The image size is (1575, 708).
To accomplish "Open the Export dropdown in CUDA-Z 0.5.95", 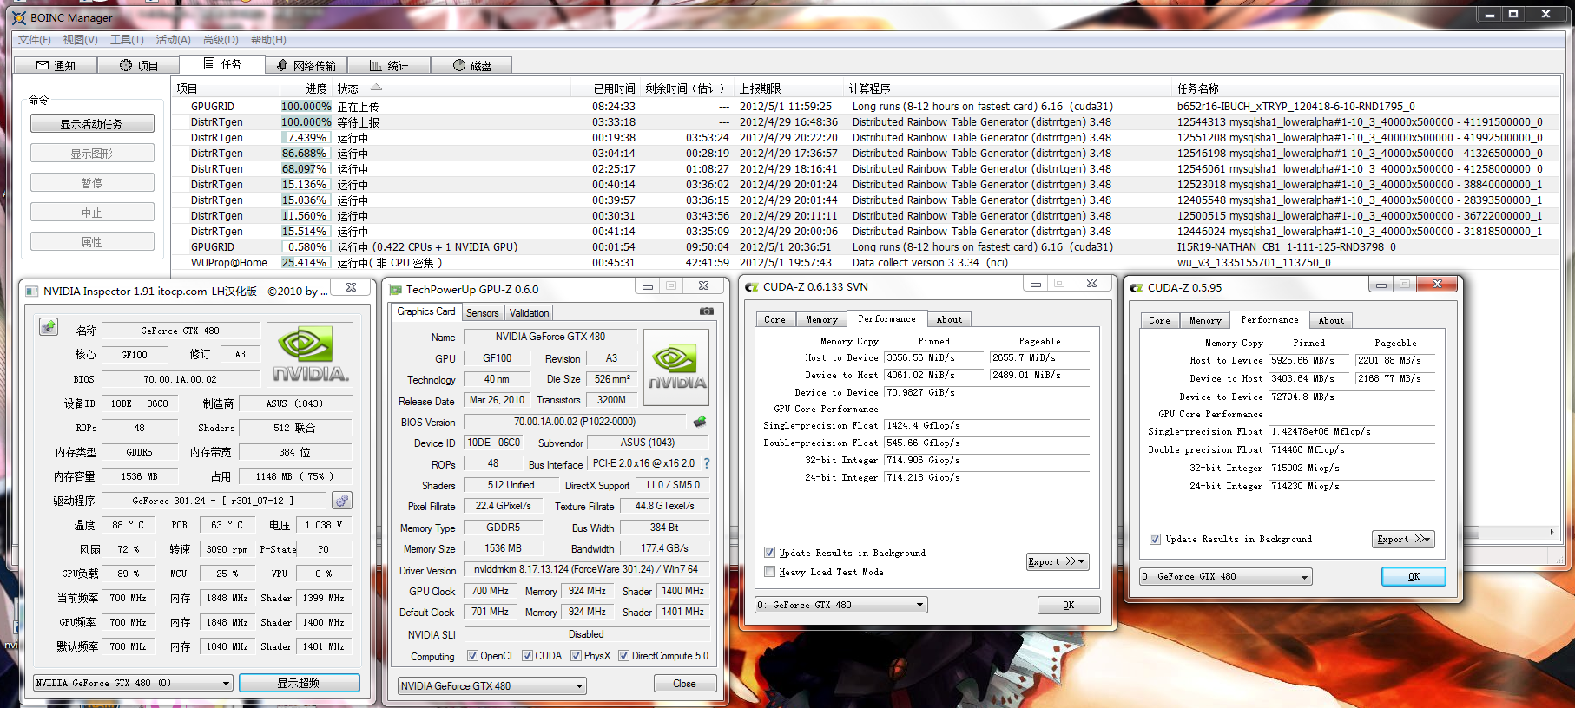I will 1403,539.
